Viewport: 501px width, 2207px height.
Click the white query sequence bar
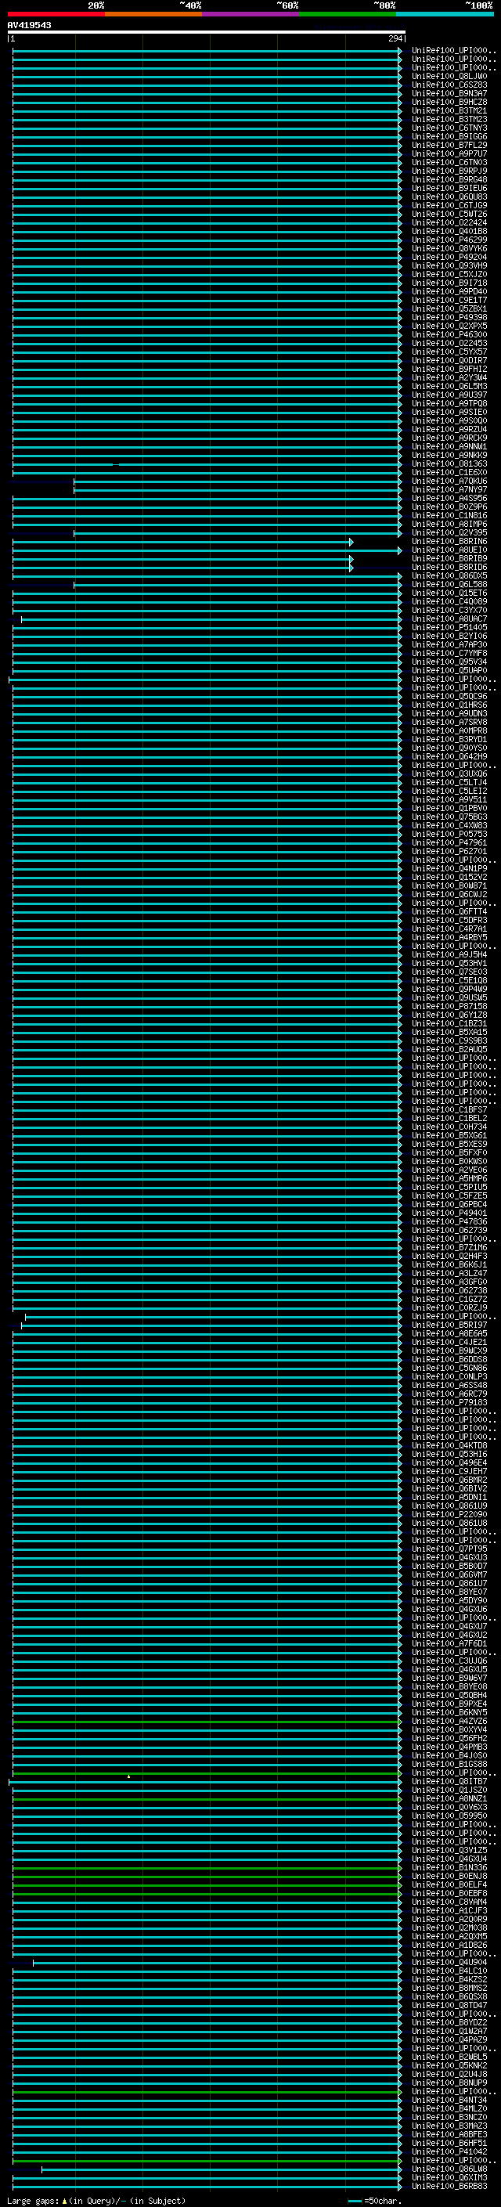click(x=207, y=31)
